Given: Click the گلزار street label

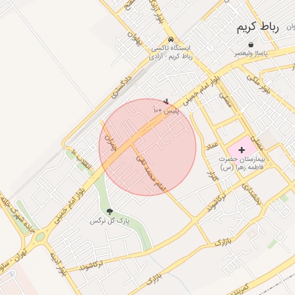Looking at the screenshot, I should point(213,176).
